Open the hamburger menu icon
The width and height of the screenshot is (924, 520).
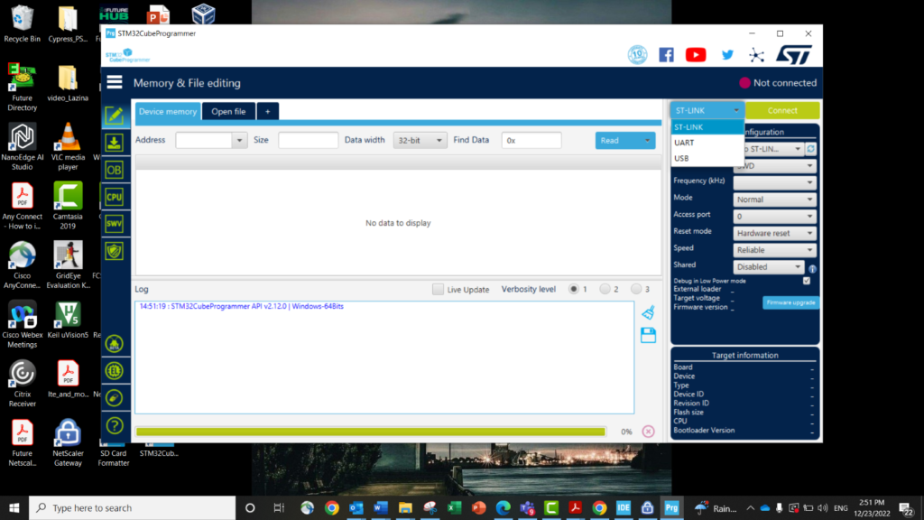[x=115, y=82]
